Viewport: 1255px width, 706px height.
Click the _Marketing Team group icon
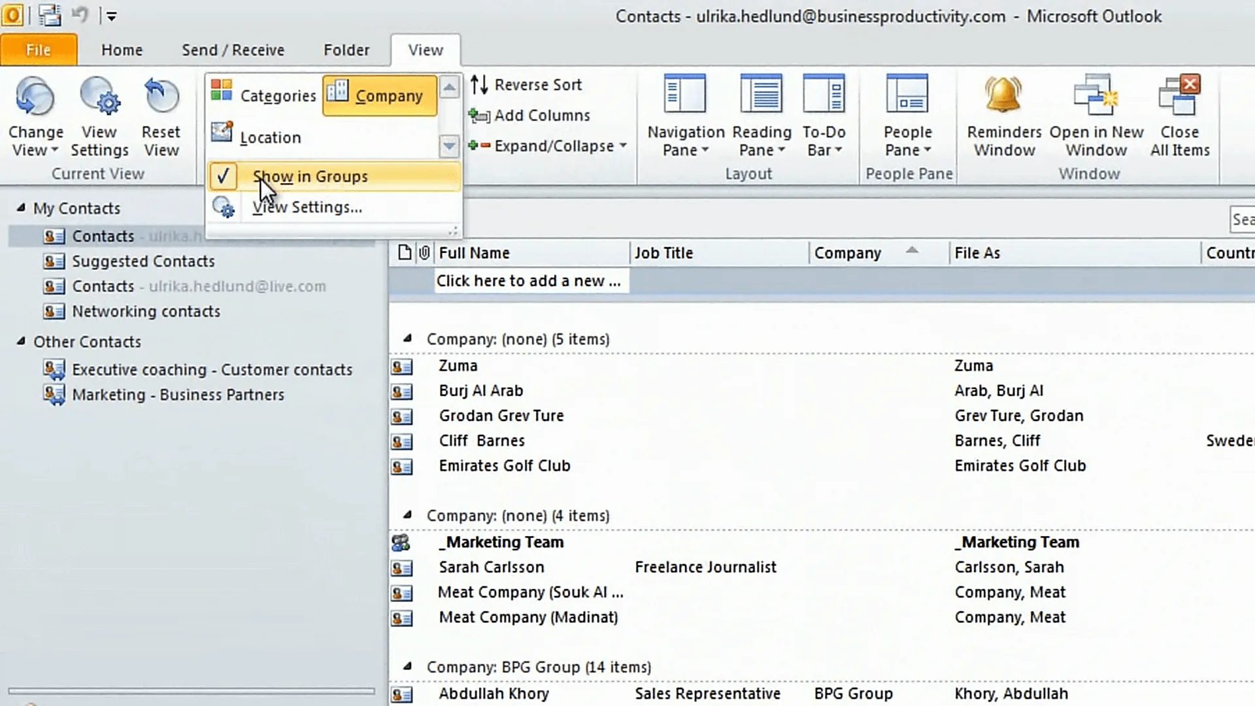tap(401, 543)
